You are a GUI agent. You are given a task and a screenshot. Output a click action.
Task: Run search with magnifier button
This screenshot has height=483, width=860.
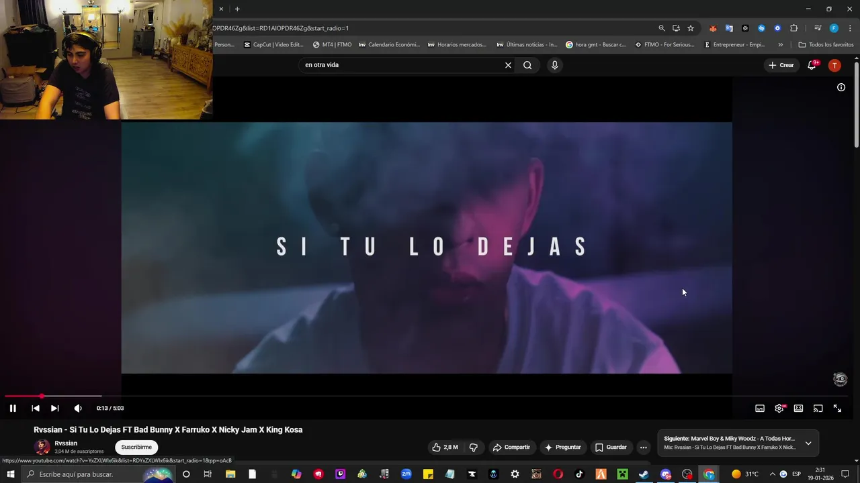(527, 65)
